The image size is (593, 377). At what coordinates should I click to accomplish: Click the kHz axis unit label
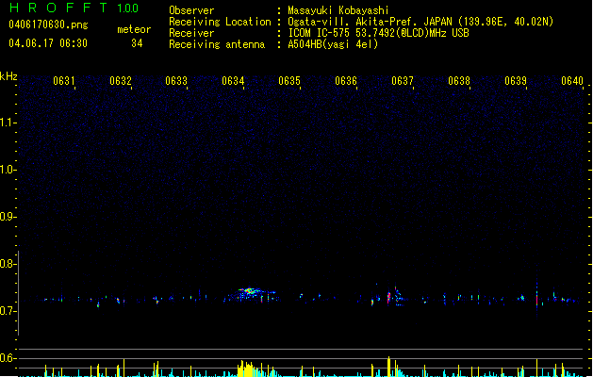8,76
